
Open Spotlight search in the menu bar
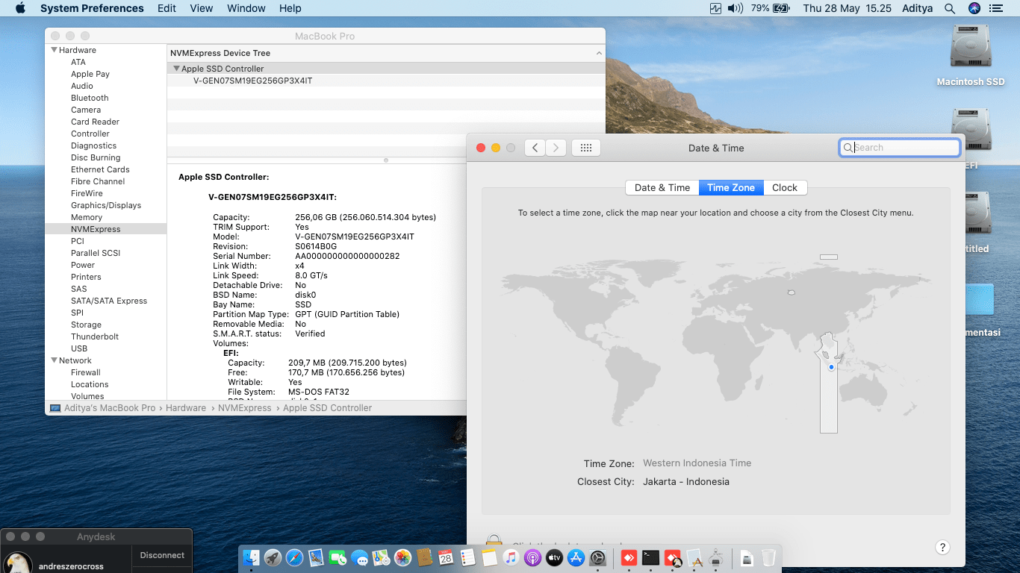pyautogui.click(x=950, y=8)
